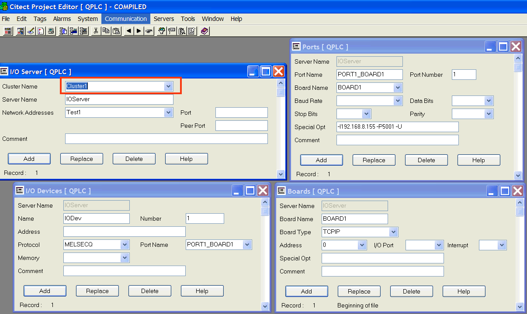This screenshot has width=527, height=314.
Task: Click the Cut scissors toolbar icon
Action: click(x=96, y=31)
